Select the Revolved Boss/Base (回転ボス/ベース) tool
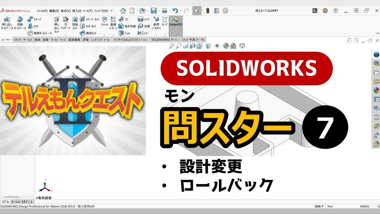380x214 pixels. click(20, 23)
